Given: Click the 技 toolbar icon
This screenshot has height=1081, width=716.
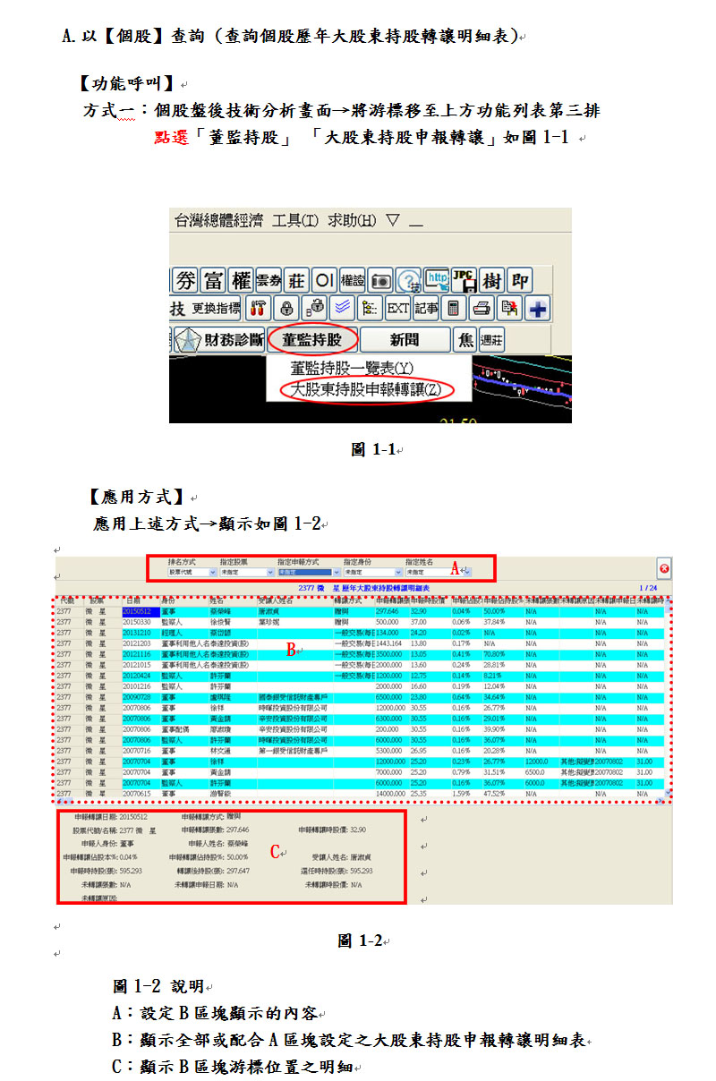Looking at the screenshot, I should (177, 309).
